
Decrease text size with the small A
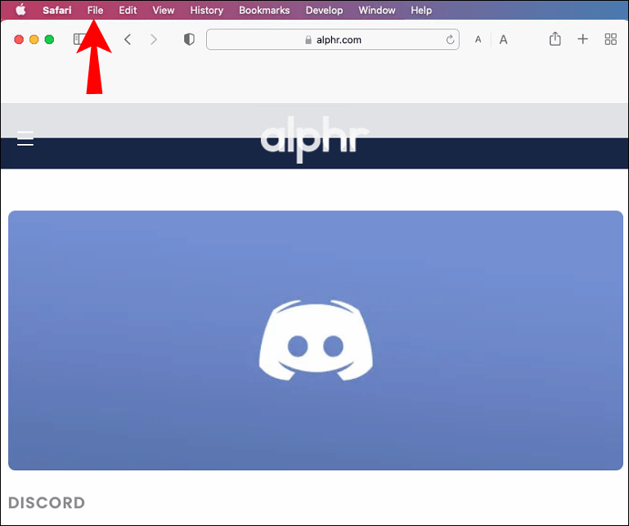click(478, 40)
